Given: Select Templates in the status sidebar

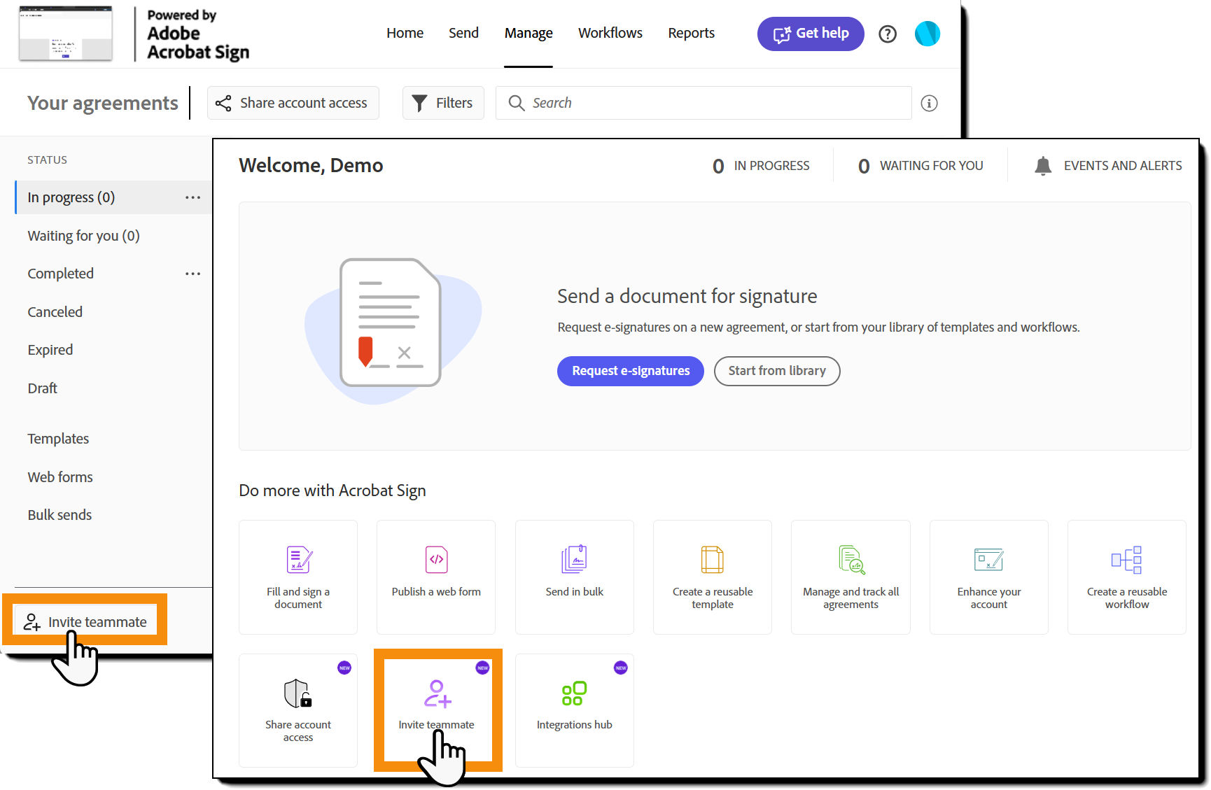Looking at the screenshot, I should point(58,438).
